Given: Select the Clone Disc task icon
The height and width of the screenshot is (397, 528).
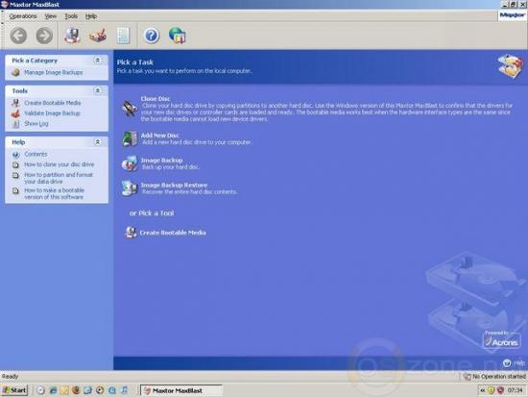Looking at the screenshot, I should (130, 108).
